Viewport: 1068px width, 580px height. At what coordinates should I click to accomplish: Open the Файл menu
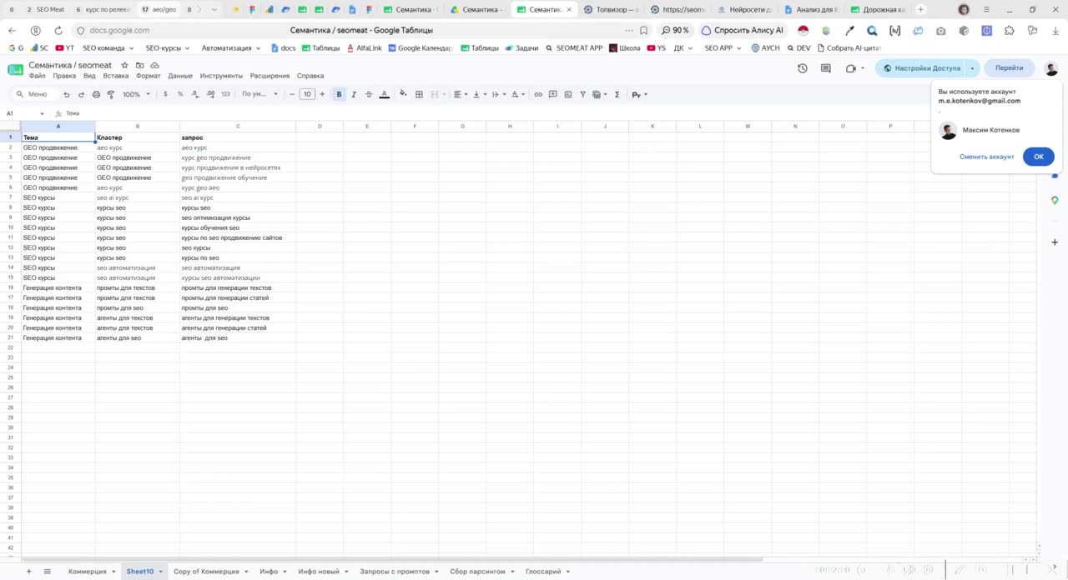[x=37, y=76]
